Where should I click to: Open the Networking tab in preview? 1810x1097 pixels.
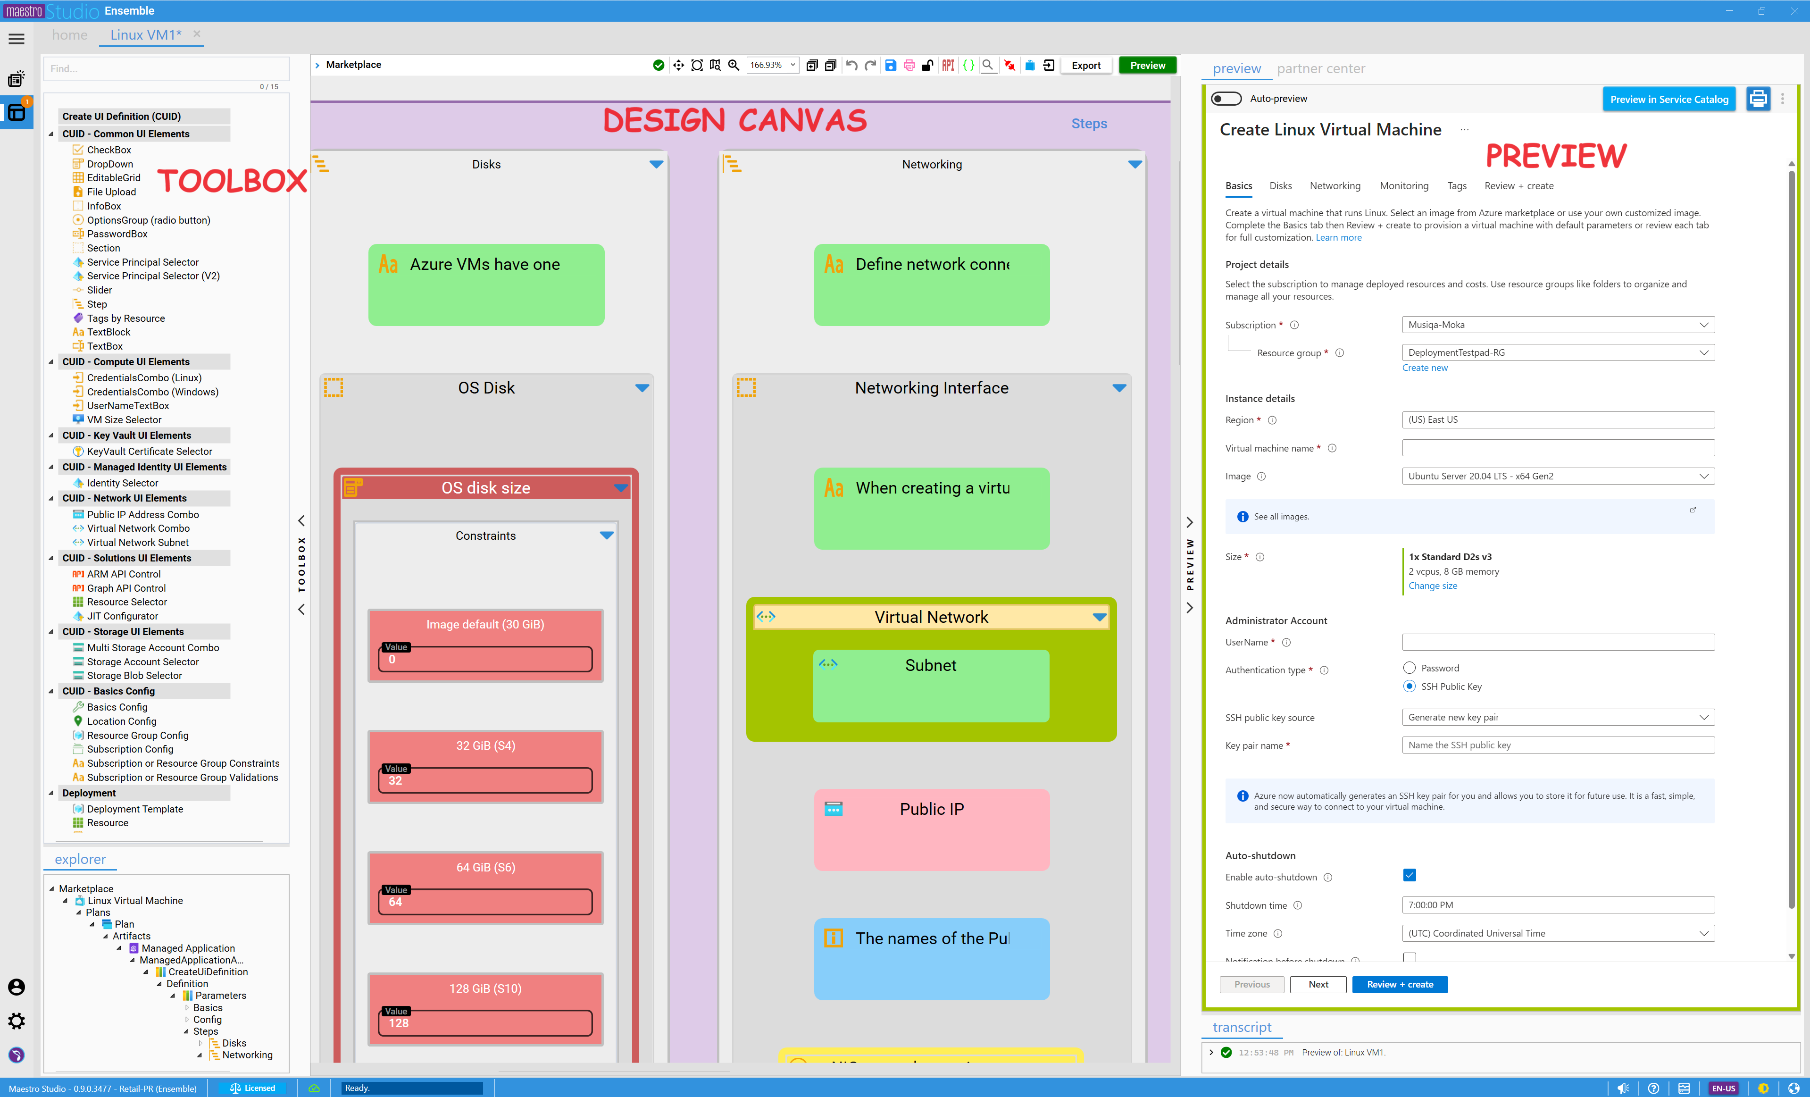pyautogui.click(x=1335, y=186)
